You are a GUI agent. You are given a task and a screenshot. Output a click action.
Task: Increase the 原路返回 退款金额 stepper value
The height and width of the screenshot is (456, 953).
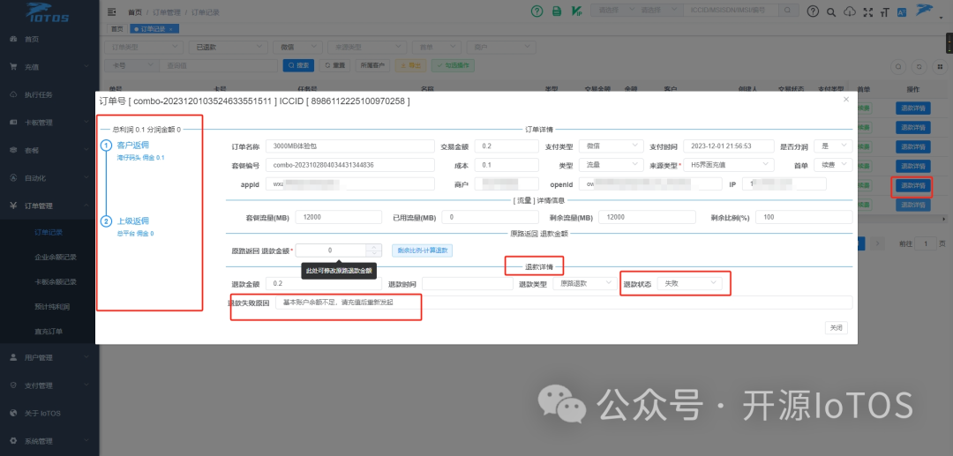pyautogui.click(x=374, y=247)
